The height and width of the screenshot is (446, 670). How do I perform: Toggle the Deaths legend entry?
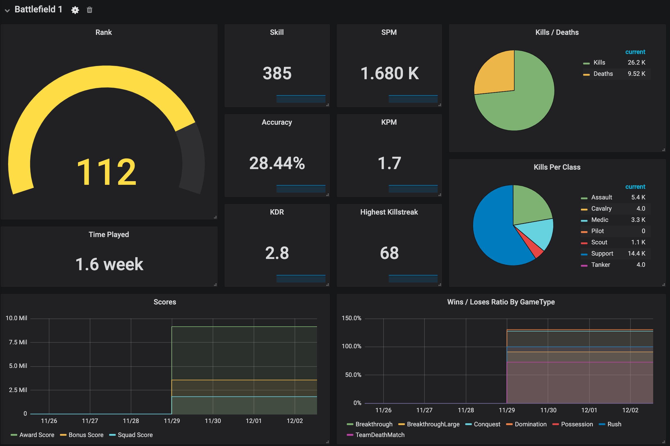click(x=603, y=73)
